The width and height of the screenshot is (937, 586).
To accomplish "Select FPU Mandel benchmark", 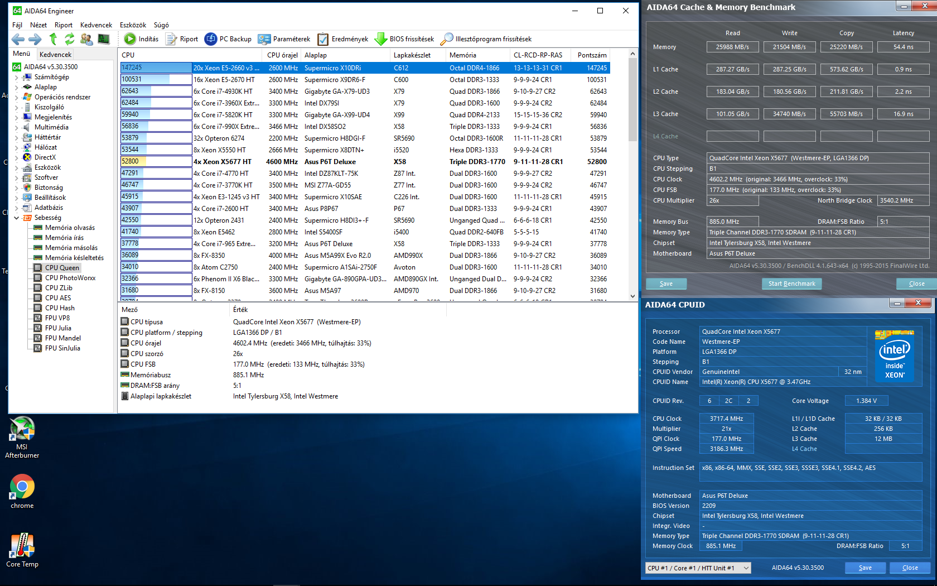I will pos(62,338).
